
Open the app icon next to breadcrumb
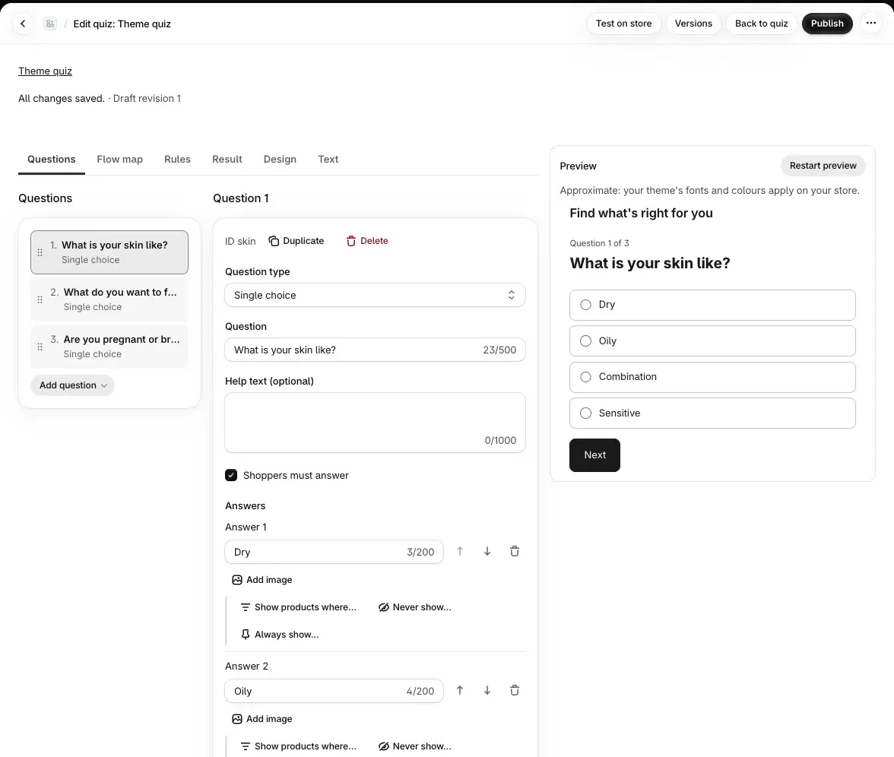tap(50, 24)
